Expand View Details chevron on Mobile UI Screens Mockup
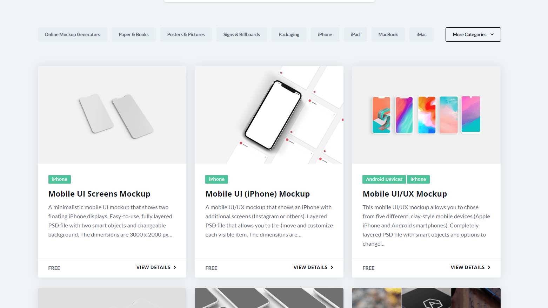 [x=174, y=267]
